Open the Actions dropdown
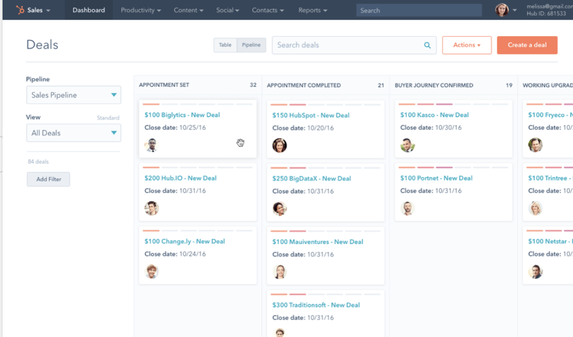Viewport: 573px width, 337px height. 466,45
